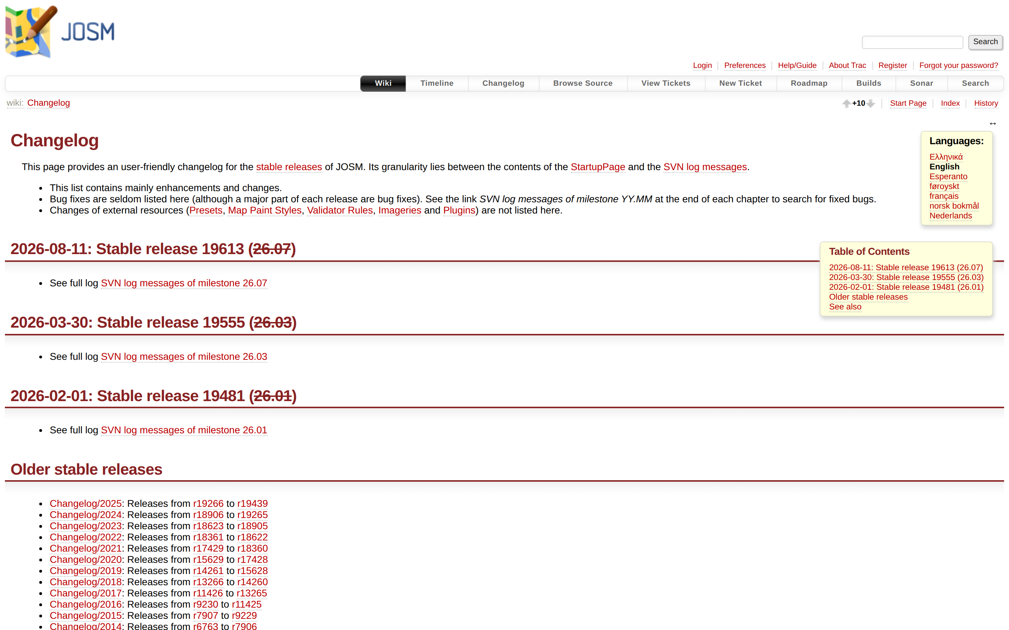Open the New Ticket tab

(x=741, y=83)
